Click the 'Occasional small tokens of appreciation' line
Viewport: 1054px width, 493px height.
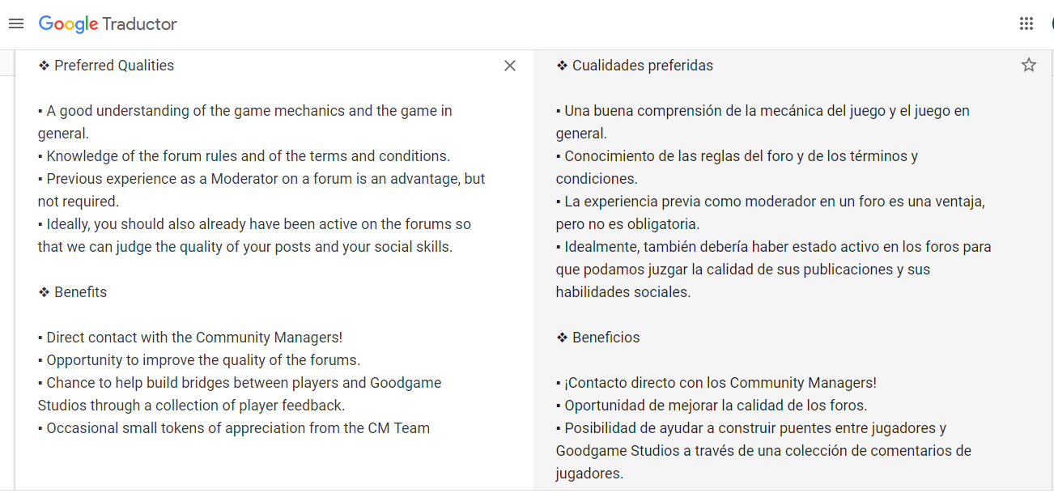coord(237,428)
